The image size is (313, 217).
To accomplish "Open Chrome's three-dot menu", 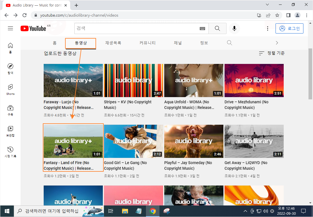I will 307,15.
